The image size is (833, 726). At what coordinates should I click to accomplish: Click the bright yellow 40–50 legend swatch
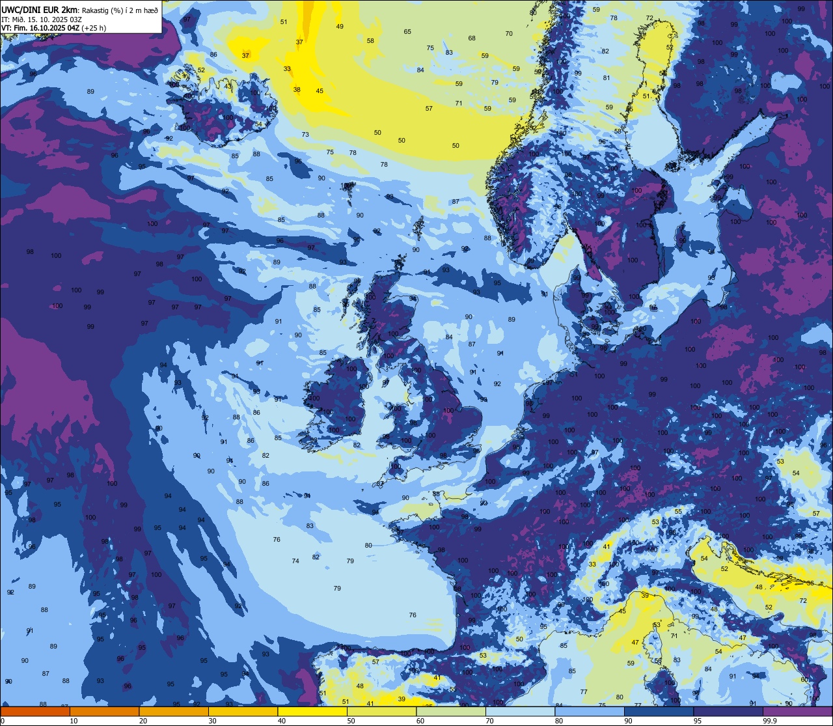(x=312, y=712)
